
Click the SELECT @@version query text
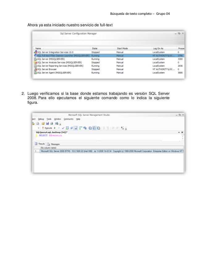tap(50, 135)
